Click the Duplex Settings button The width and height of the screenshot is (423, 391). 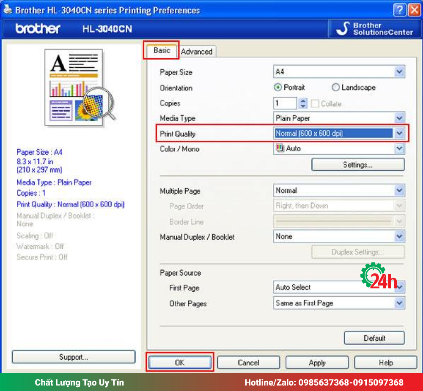(x=358, y=252)
